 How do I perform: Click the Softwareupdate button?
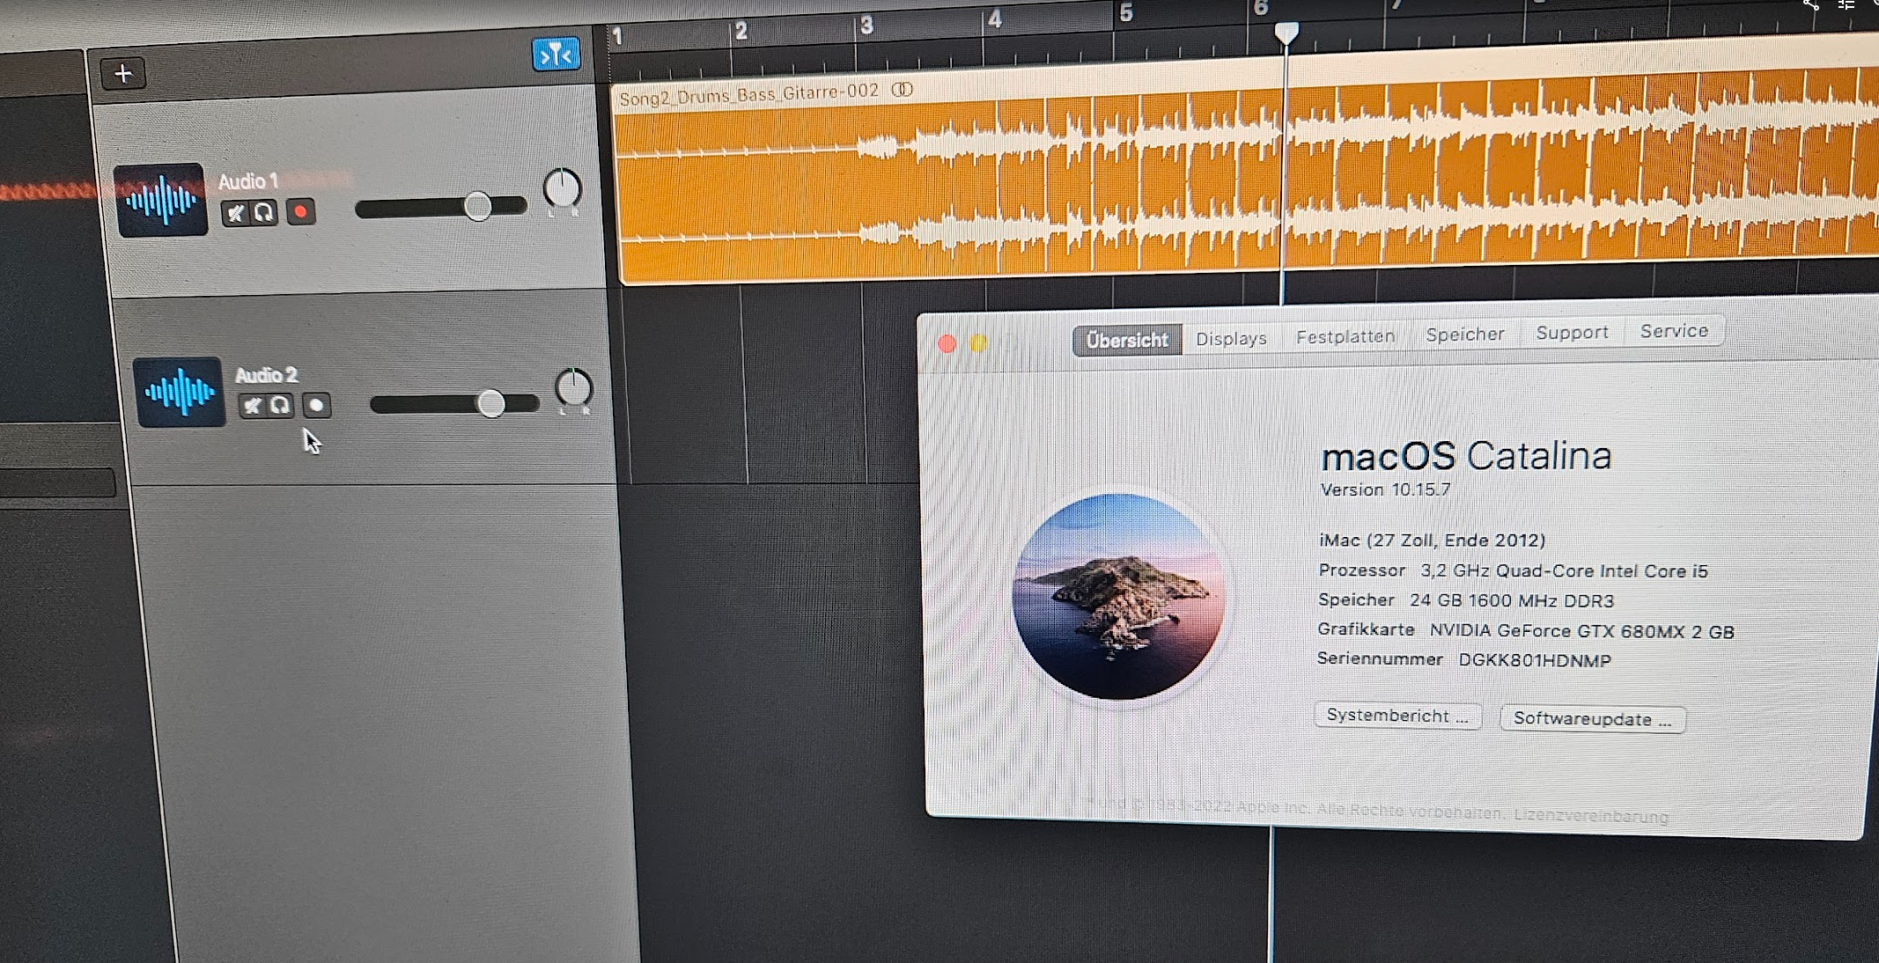coord(1592,719)
